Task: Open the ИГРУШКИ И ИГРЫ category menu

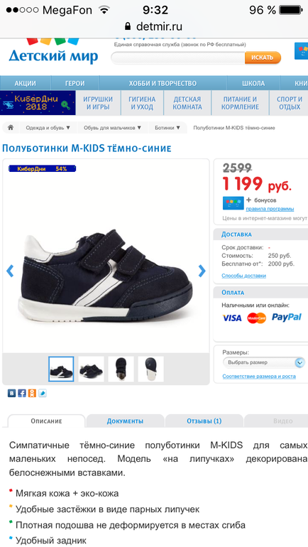Action: 98,103
